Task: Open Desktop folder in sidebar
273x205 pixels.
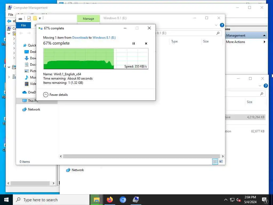Action: tap(30, 52)
